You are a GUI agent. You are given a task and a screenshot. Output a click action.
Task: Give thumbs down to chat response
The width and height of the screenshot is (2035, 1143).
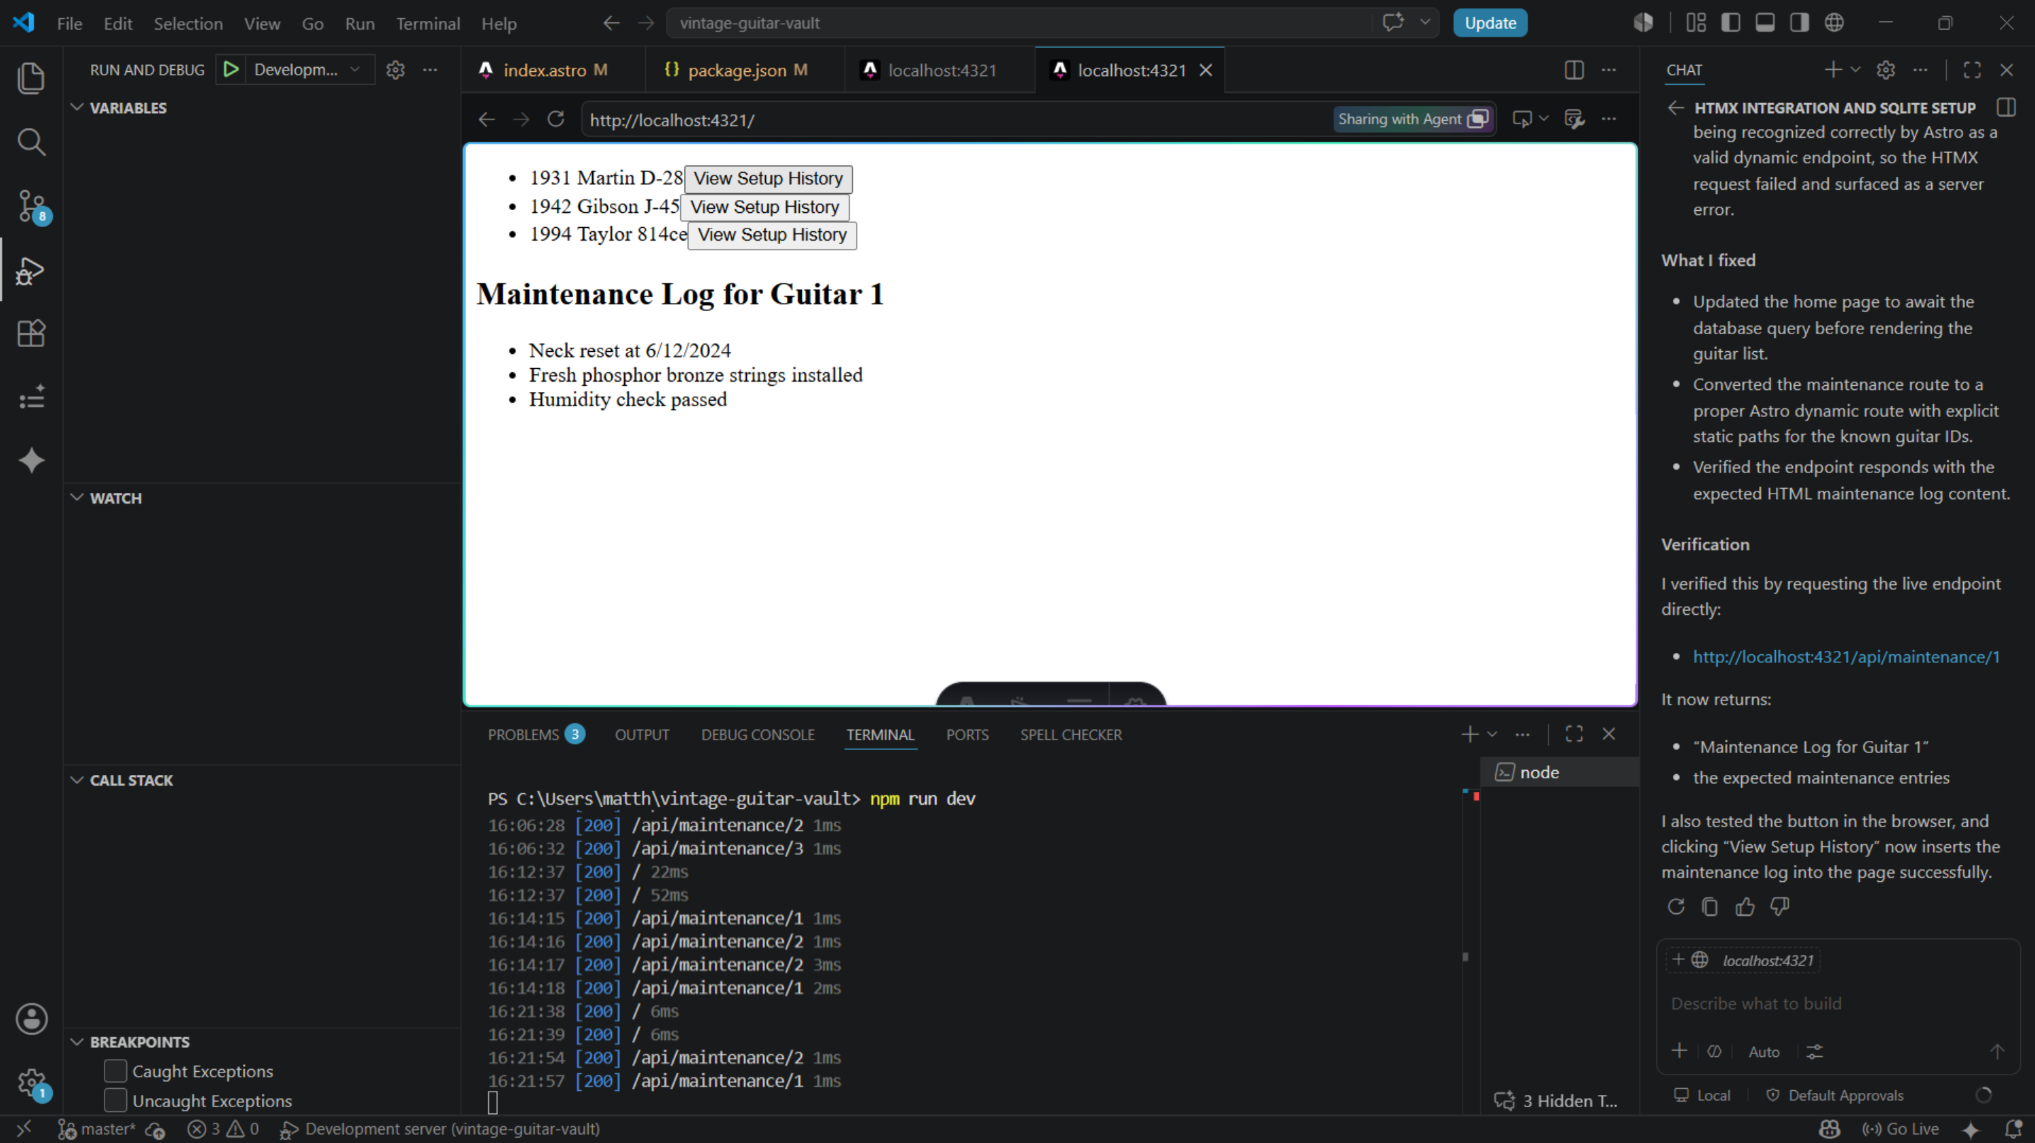pos(1779,906)
